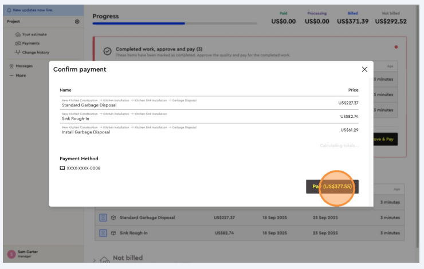
Task: Click the Progress bar
Action: (166, 23)
